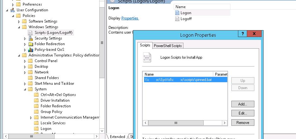Collapse the Windows Settings node
The height and width of the screenshot is (139, 296).
click(19, 27)
